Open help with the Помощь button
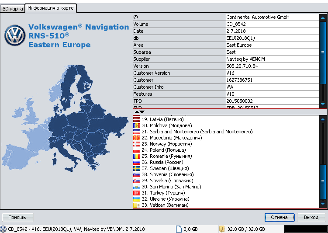The image size is (328, 233). point(17,217)
